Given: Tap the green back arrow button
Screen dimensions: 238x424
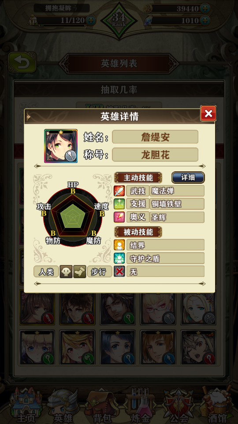Looking at the screenshot, I should pos(22,62).
